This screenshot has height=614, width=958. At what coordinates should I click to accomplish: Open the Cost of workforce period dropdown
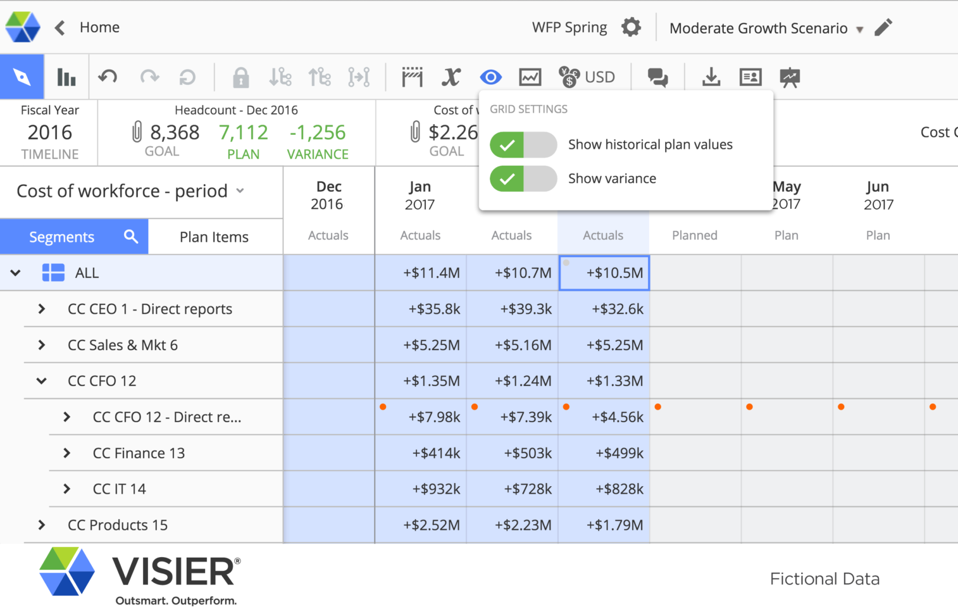[x=240, y=191]
